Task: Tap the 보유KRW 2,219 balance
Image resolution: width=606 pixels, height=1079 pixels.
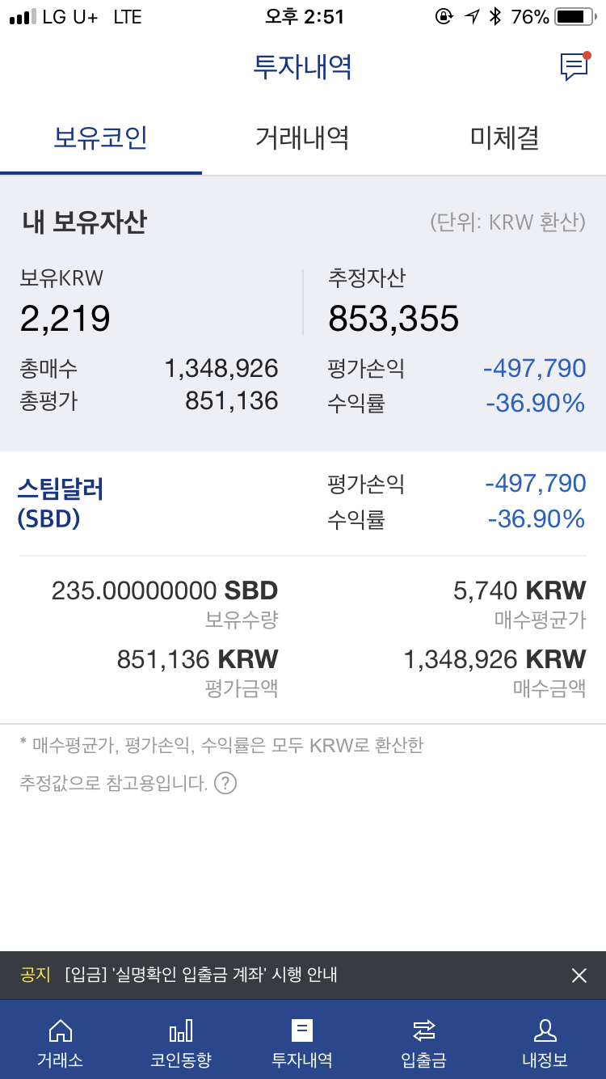Action: click(65, 319)
